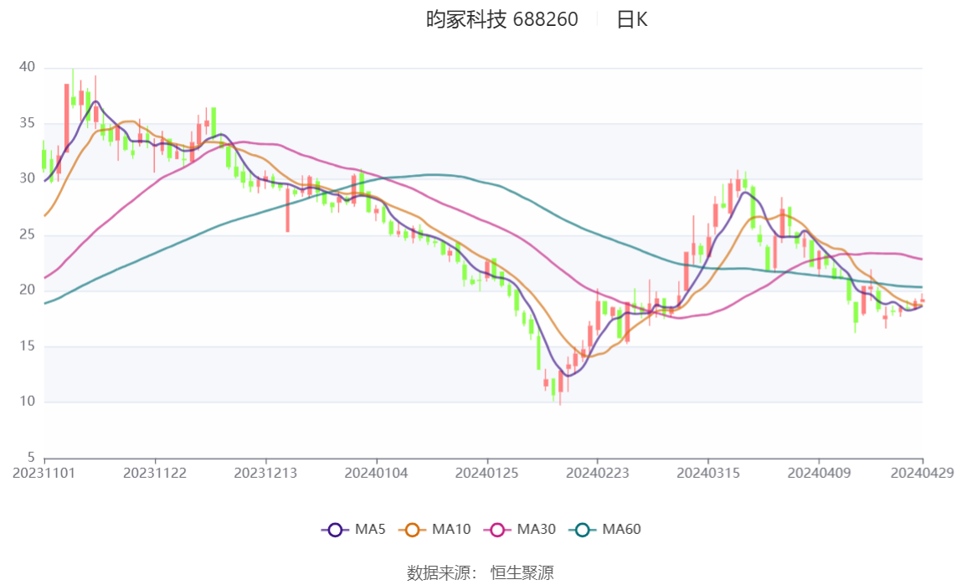Click the 20240315 date label
Image resolution: width=961 pixels, height=585 pixels.
708,473
